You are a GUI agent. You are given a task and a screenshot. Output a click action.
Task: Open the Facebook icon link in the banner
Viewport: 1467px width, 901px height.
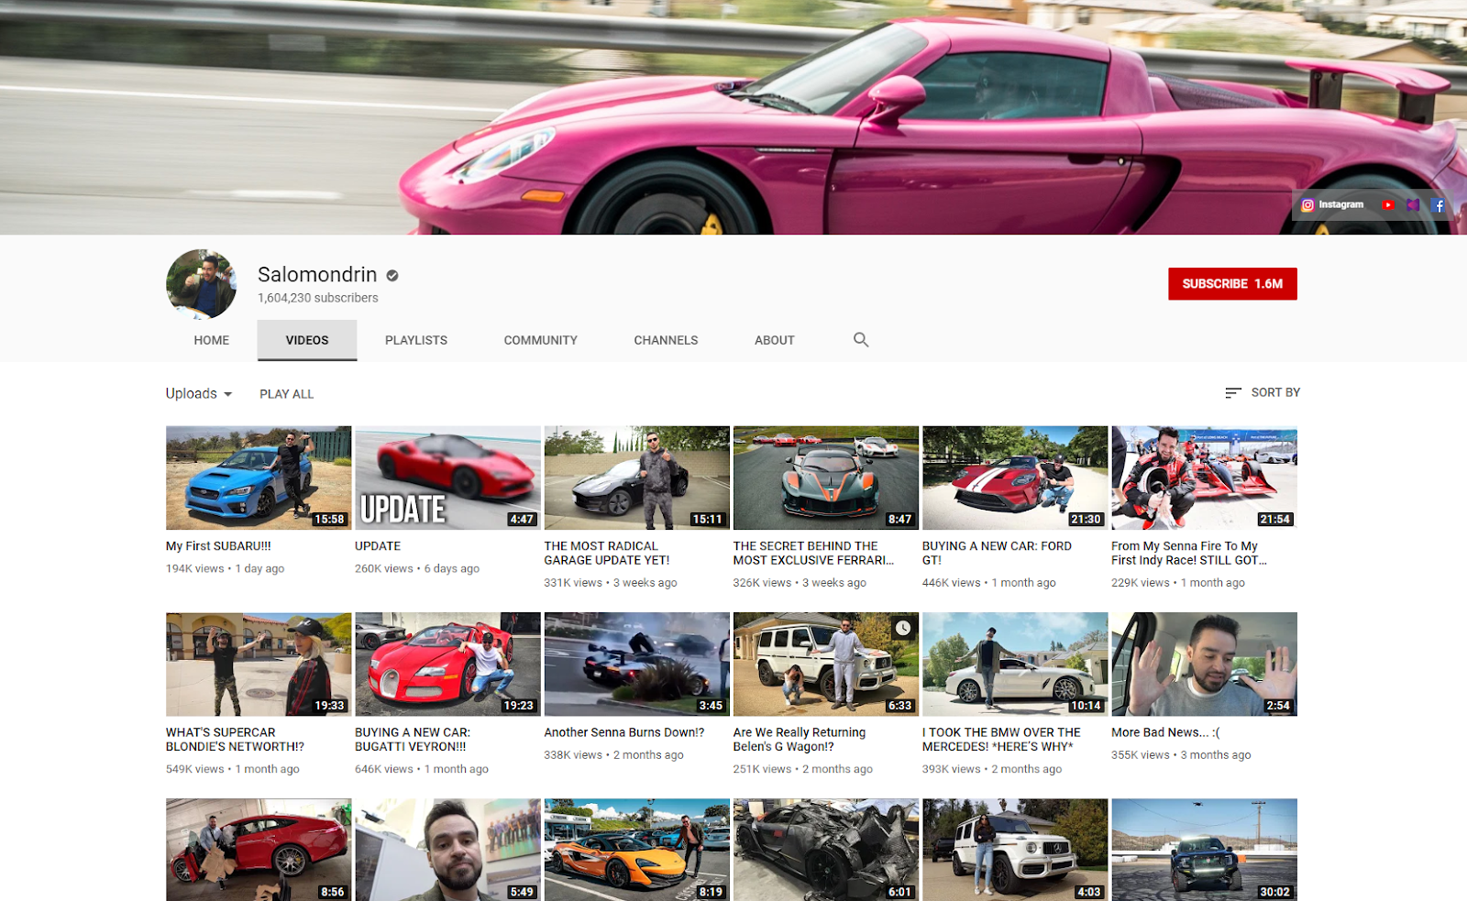pos(1438,205)
